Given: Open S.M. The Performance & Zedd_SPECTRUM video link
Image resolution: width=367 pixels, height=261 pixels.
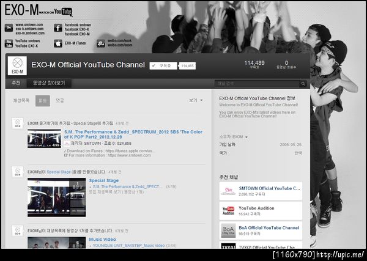Looking at the screenshot, I should point(133,134).
